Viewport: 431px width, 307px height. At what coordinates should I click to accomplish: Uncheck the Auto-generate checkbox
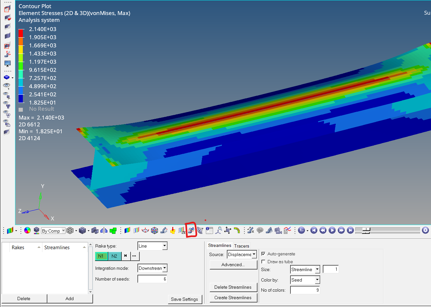click(x=263, y=254)
